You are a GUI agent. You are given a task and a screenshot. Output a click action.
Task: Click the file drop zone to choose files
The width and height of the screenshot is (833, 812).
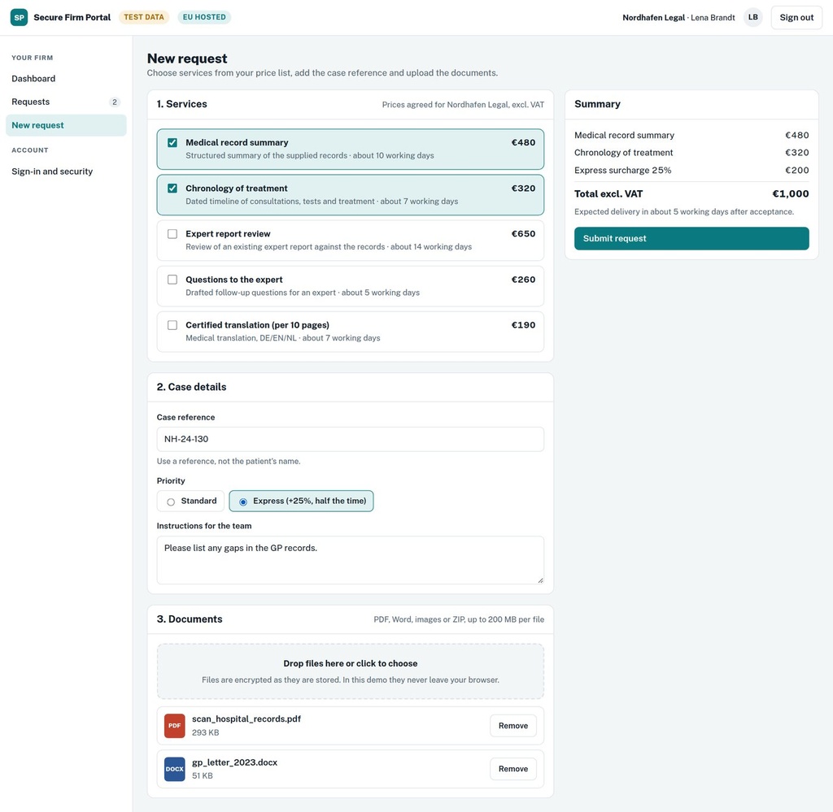pos(350,671)
